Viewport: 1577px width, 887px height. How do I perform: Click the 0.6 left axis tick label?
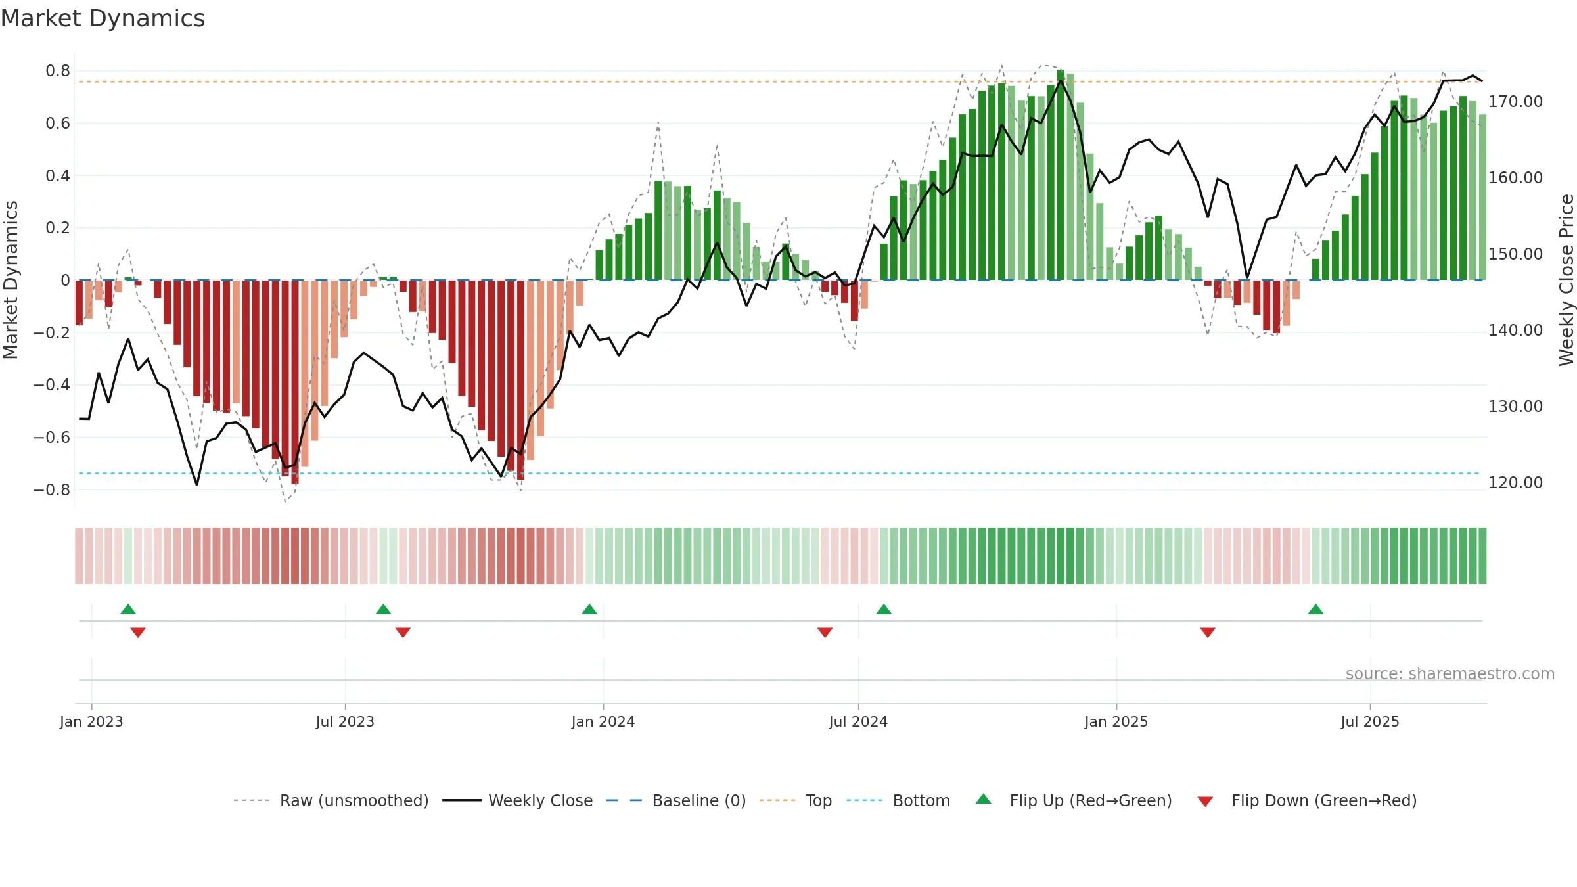click(58, 124)
